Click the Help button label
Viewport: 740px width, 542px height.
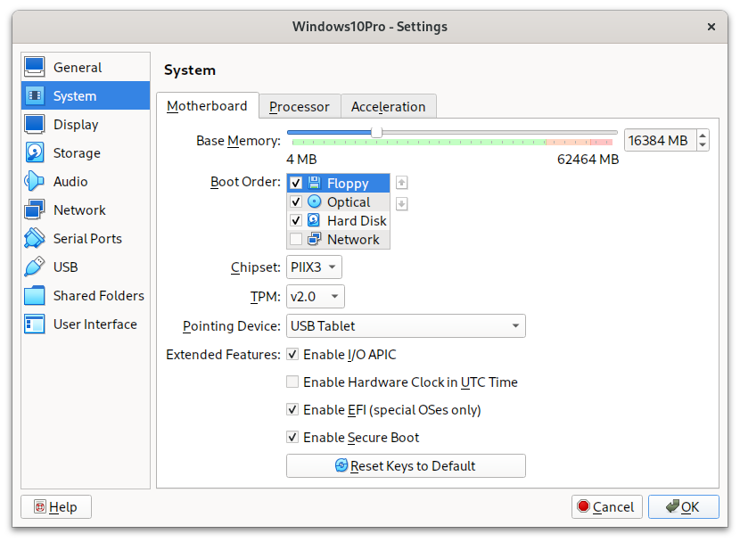62,507
